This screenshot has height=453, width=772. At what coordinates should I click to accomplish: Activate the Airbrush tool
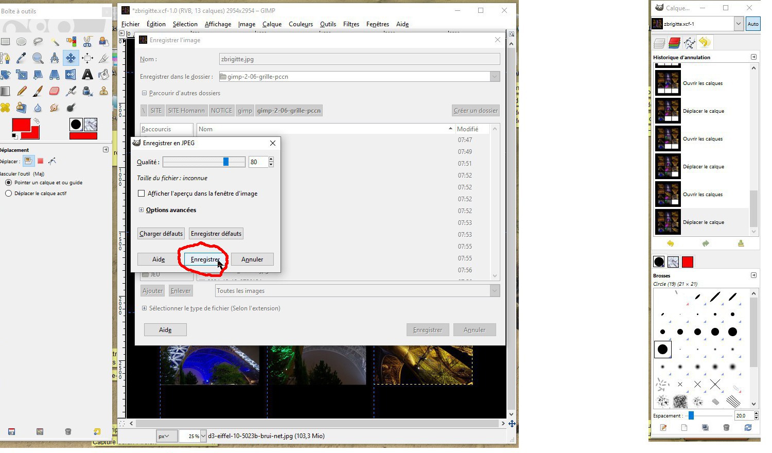click(x=71, y=91)
